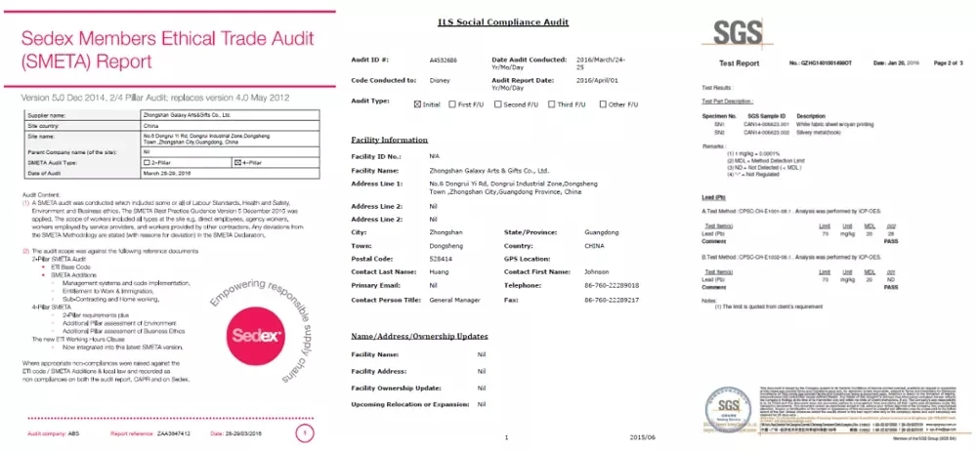
Task: Click Report reference ZAA3847412
Action: [x=150, y=432]
